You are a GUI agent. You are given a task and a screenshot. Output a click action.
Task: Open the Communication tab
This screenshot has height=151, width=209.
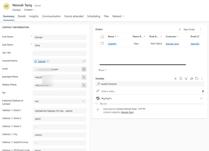(x=51, y=16)
